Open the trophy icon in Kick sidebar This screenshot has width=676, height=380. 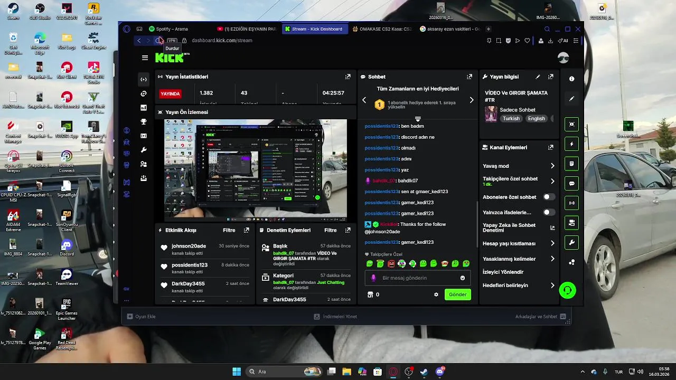pos(143,121)
